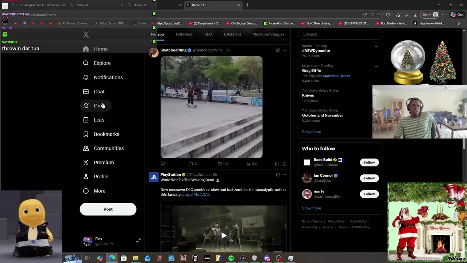
Task: Open Bookmarks from the sidebar
Action: point(101,134)
